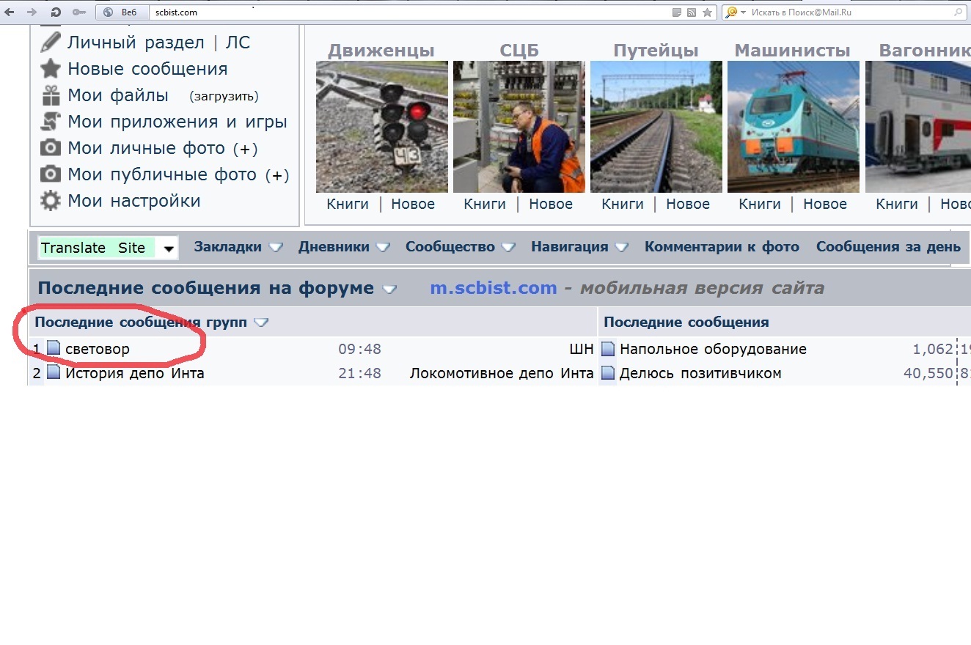The height and width of the screenshot is (645, 971).
Task: Expand the Последние сообщения групп arrow
Action: [x=261, y=322]
